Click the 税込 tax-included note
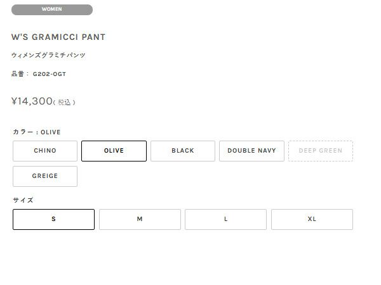This screenshot has width=381, height=285. pos(64,102)
